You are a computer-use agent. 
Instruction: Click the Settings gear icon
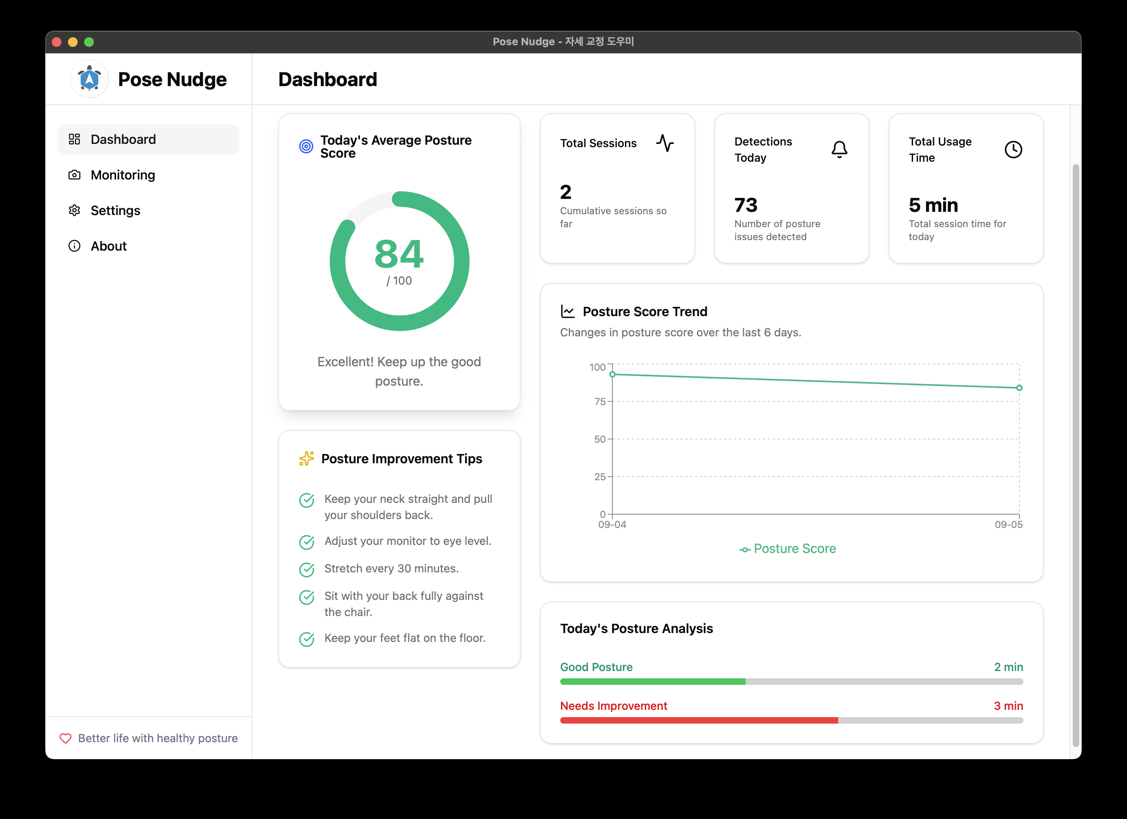tap(74, 211)
